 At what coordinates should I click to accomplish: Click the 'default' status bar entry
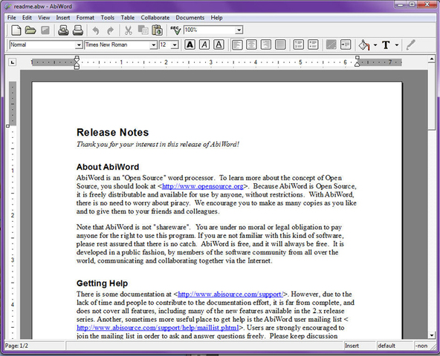tap(394, 346)
